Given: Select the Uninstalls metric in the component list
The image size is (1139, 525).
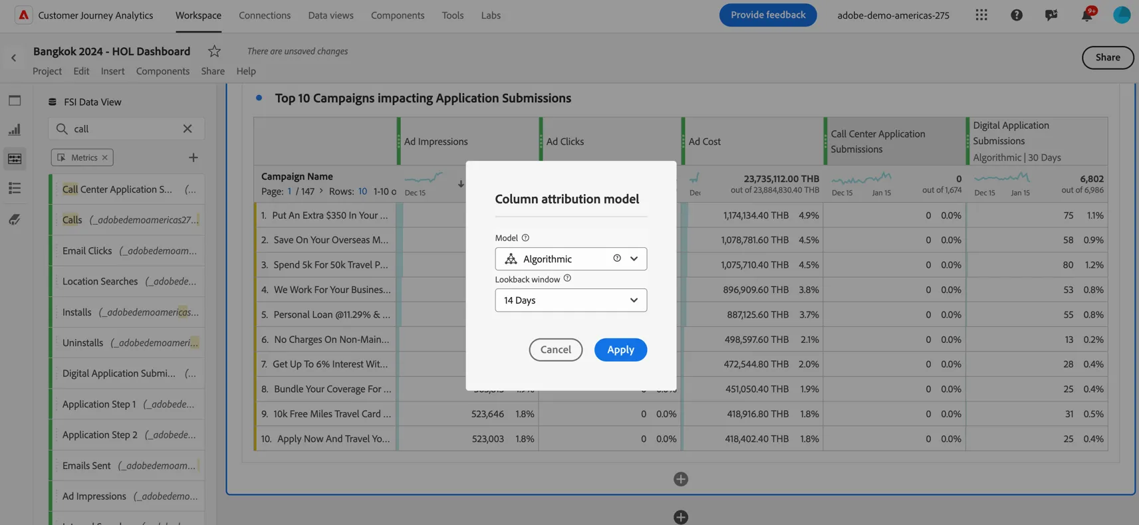Looking at the screenshot, I should (x=128, y=343).
